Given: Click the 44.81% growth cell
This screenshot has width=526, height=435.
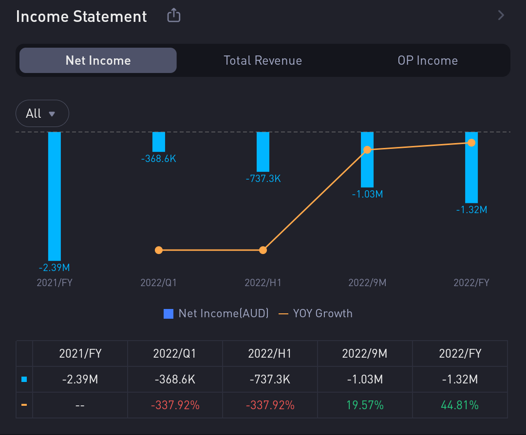Looking at the screenshot, I should coord(460,405).
